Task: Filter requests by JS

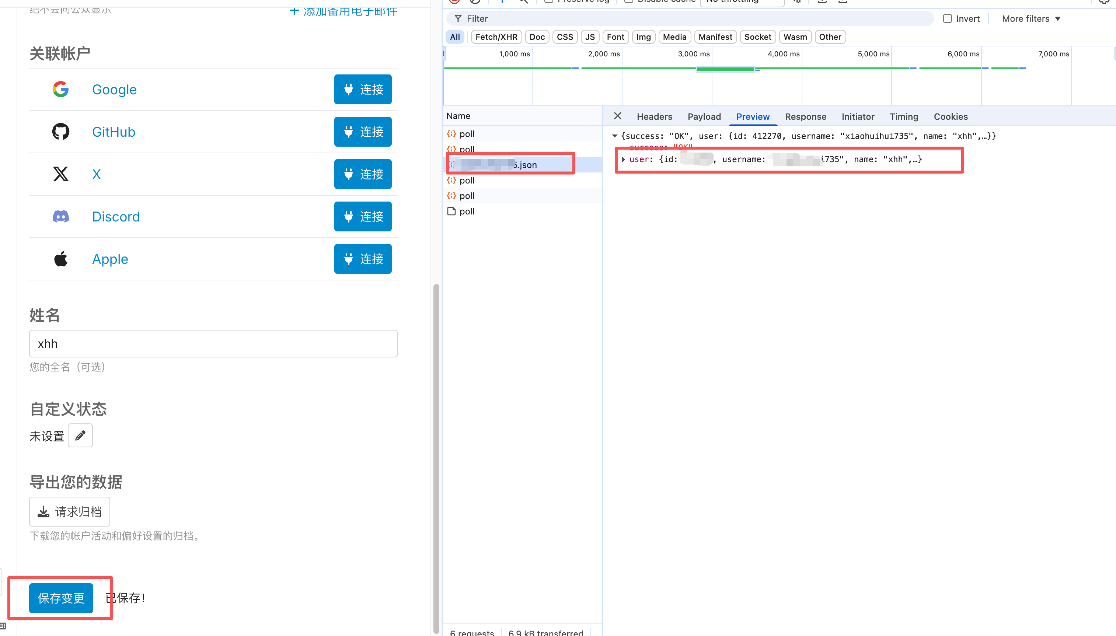Action: [590, 37]
